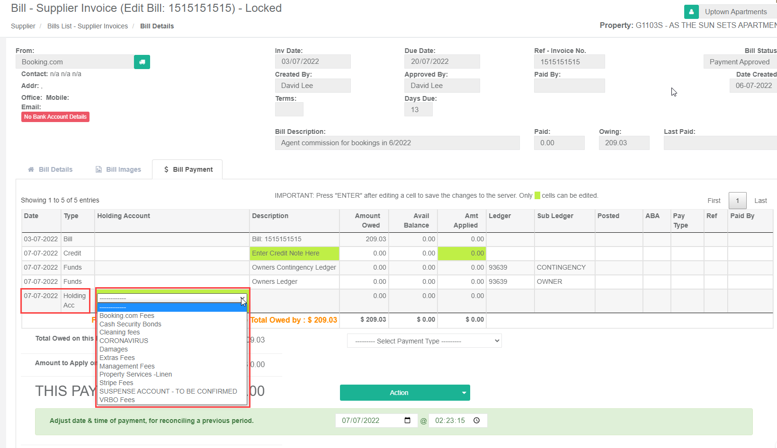Pick Management Fees in the dropdown list
Viewport: 777px width, 448px height.
(127, 366)
